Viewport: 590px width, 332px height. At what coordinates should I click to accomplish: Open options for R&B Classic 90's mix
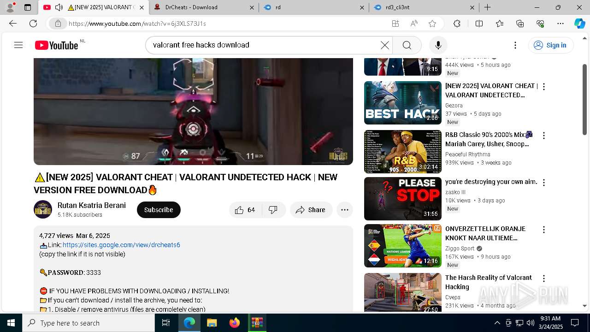click(544, 136)
